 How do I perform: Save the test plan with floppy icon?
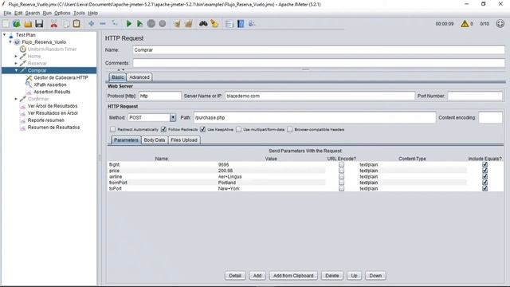pyautogui.click(x=39, y=24)
